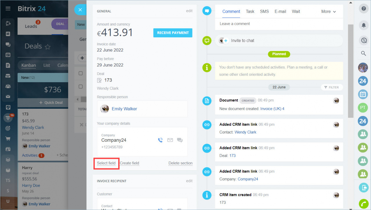Click the Select field link
Image resolution: width=371 pixels, height=210 pixels.
click(x=106, y=163)
